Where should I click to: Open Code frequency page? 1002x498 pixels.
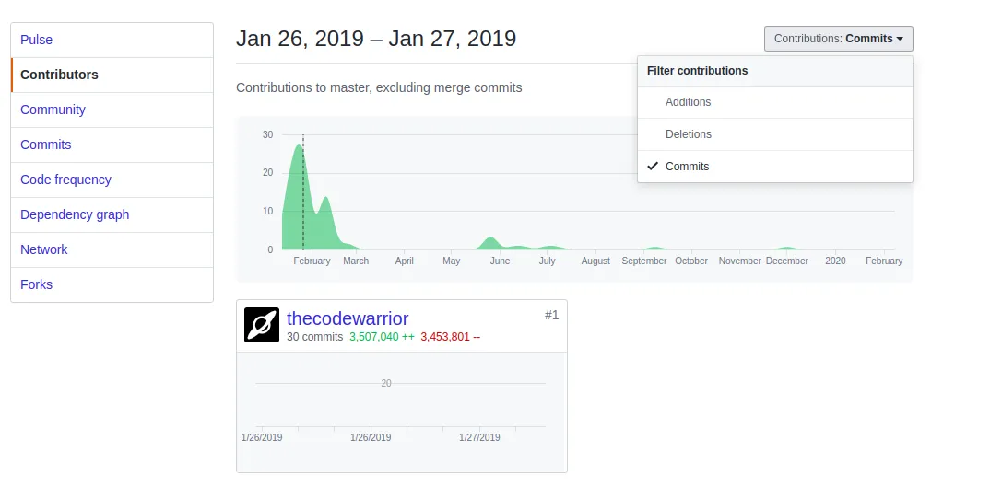coord(65,180)
